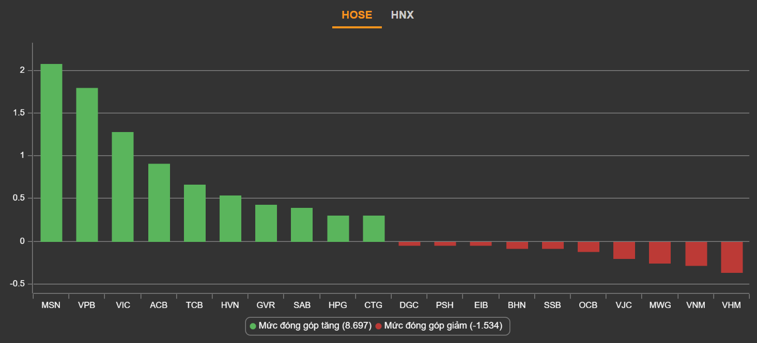Select the VNM red bar
This screenshot has height=343, width=757.
[x=696, y=254]
